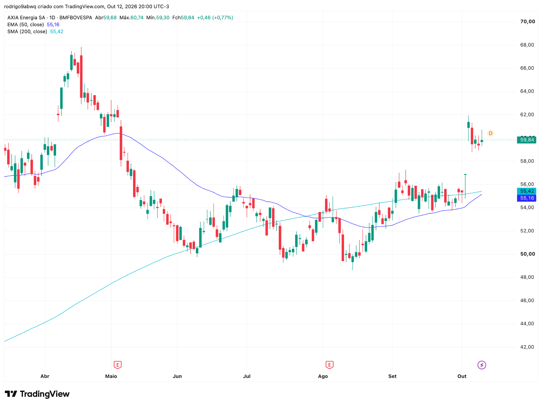This screenshot has height=406, width=542.
Task: Click the orange dividend 'D' marker
Action: point(490,133)
